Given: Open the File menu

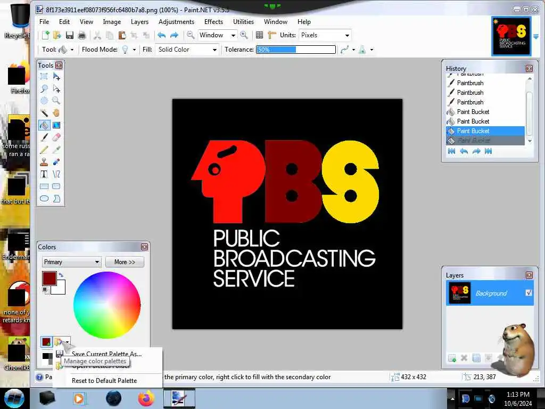Looking at the screenshot, I should 44,21.
